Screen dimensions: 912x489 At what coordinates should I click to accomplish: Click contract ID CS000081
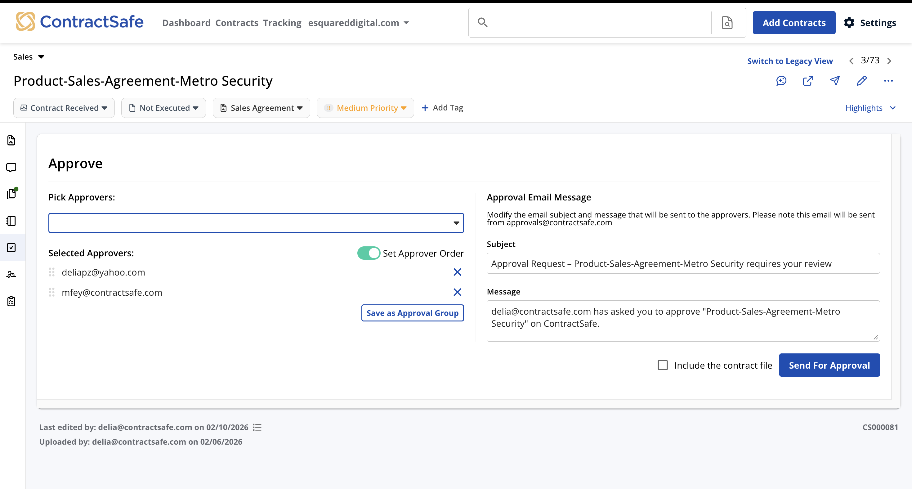(880, 427)
